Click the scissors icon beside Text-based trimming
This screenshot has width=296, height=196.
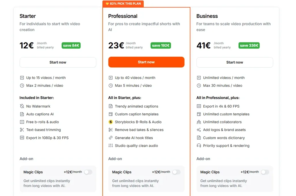[22, 130]
